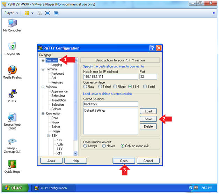Set close window on exit Never
Image resolution: width=219 pixels, height=194 pixels.
[x=108, y=146]
